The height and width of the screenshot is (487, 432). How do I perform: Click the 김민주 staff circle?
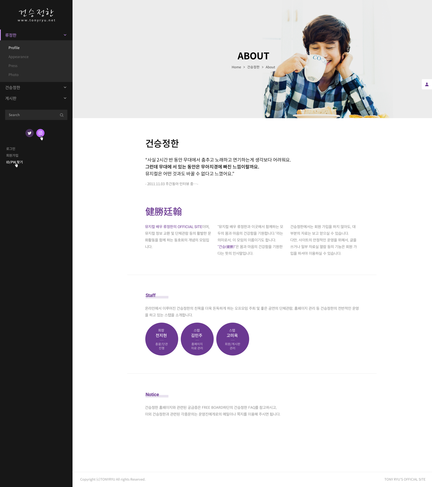pos(197,339)
